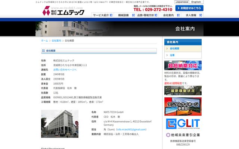Open the 最新稼動状況 banner
This screenshot has height=149, width=239.
[x=183, y=91]
